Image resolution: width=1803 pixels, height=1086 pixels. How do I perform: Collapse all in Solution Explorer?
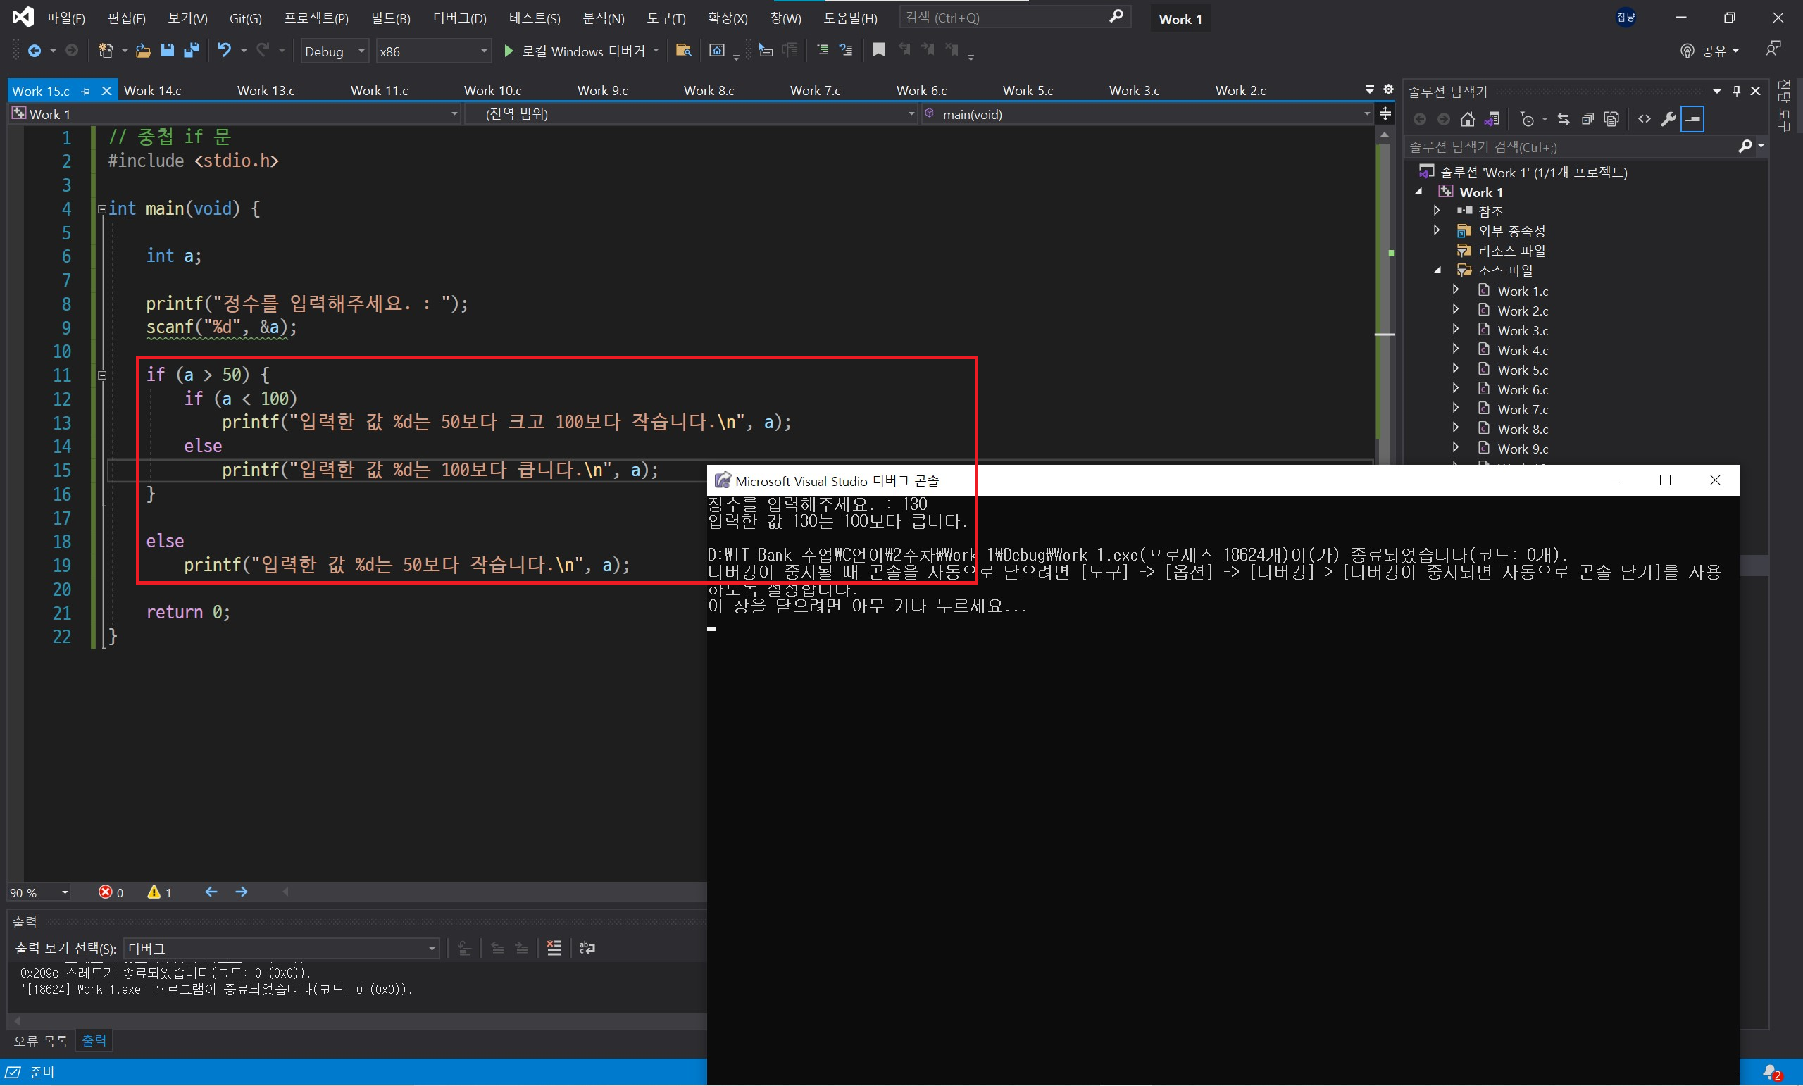point(1587,118)
